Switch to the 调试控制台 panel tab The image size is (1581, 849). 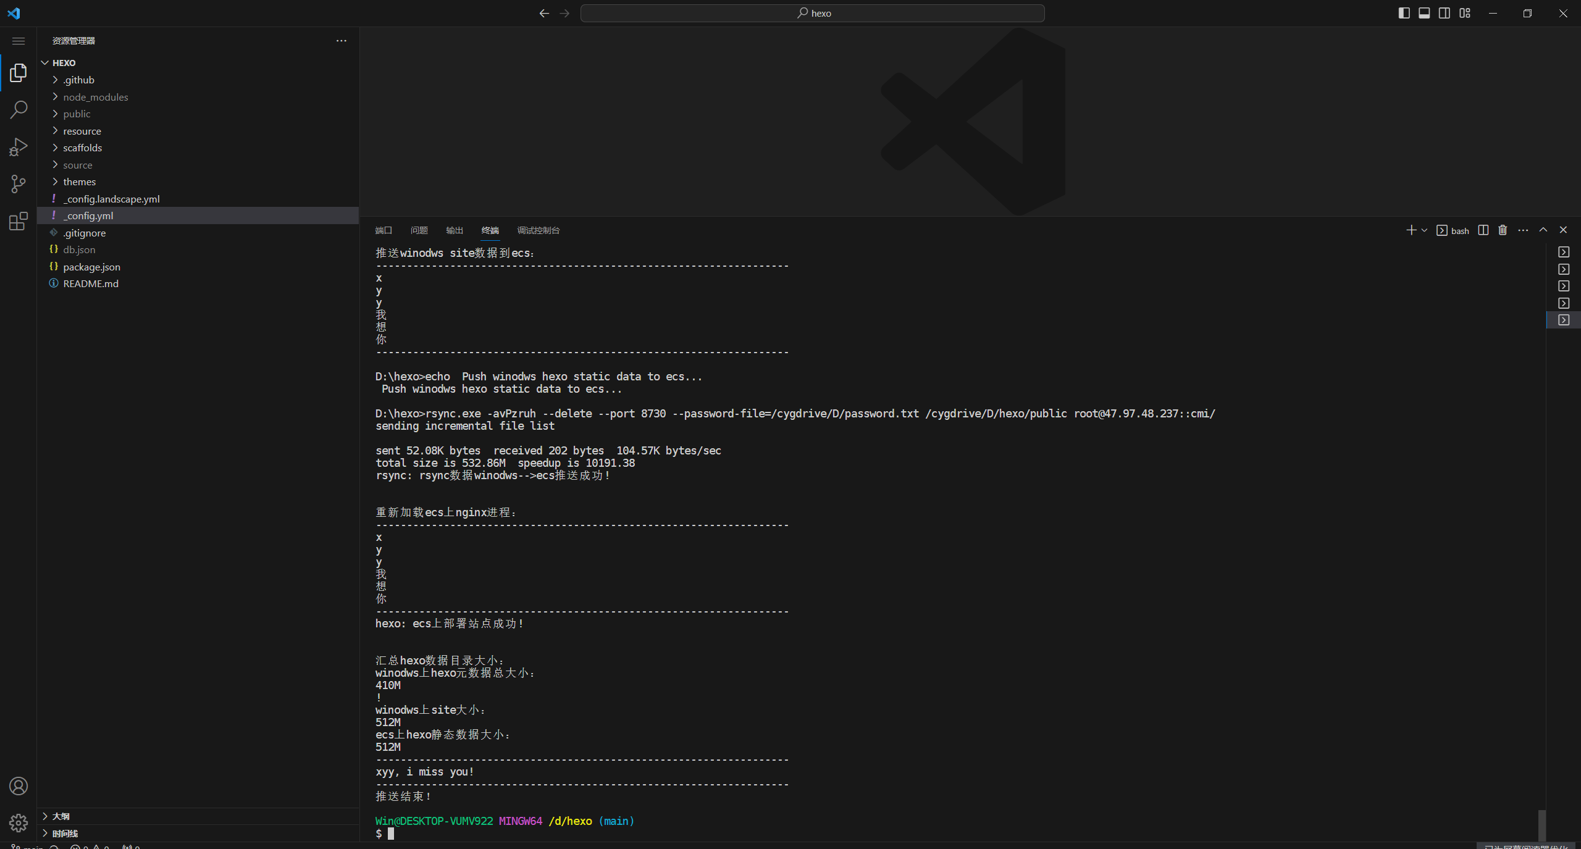click(539, 230)
